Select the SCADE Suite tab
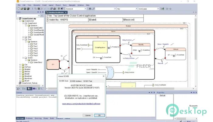The height and width of the screenshot is (122, 213). click(x=64, y=81)
